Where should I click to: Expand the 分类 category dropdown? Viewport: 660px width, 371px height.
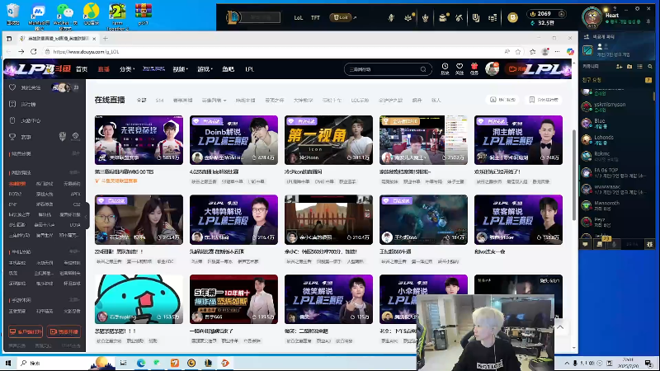[127, 69]
